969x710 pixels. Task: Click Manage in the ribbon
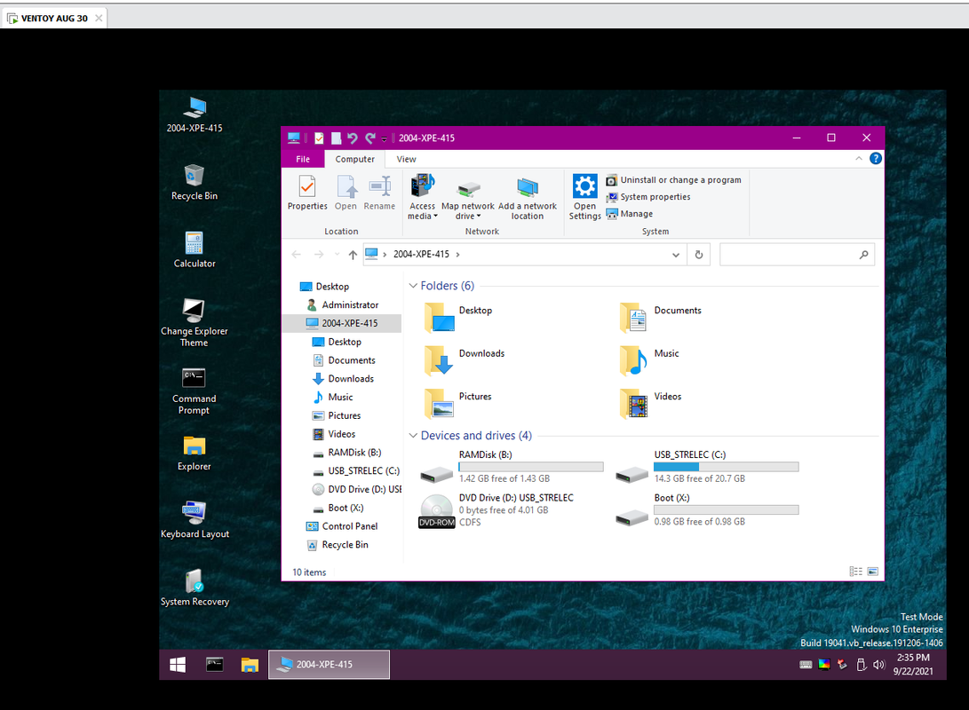tap(630, 214)
